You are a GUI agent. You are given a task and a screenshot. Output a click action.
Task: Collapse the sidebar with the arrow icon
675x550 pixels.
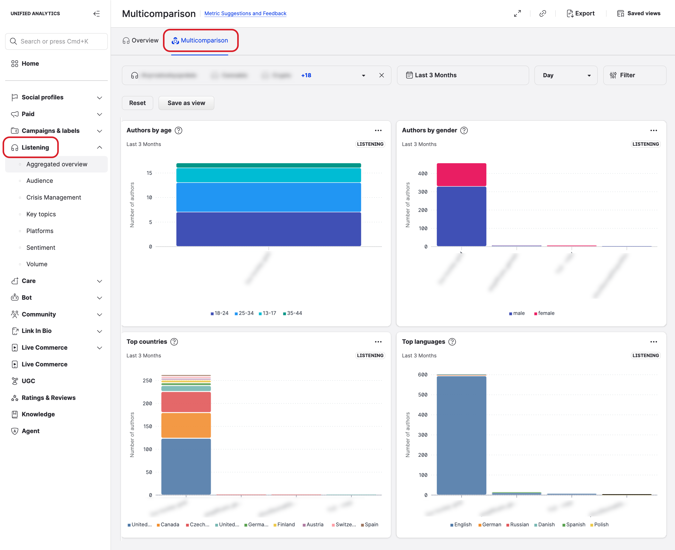[96, 14]
